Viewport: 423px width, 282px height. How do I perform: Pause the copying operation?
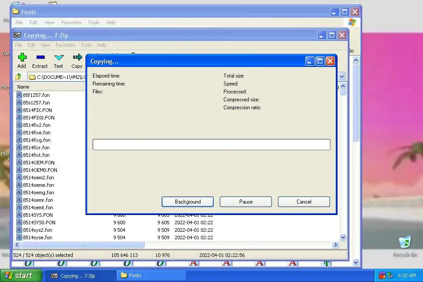click(246, 201)
